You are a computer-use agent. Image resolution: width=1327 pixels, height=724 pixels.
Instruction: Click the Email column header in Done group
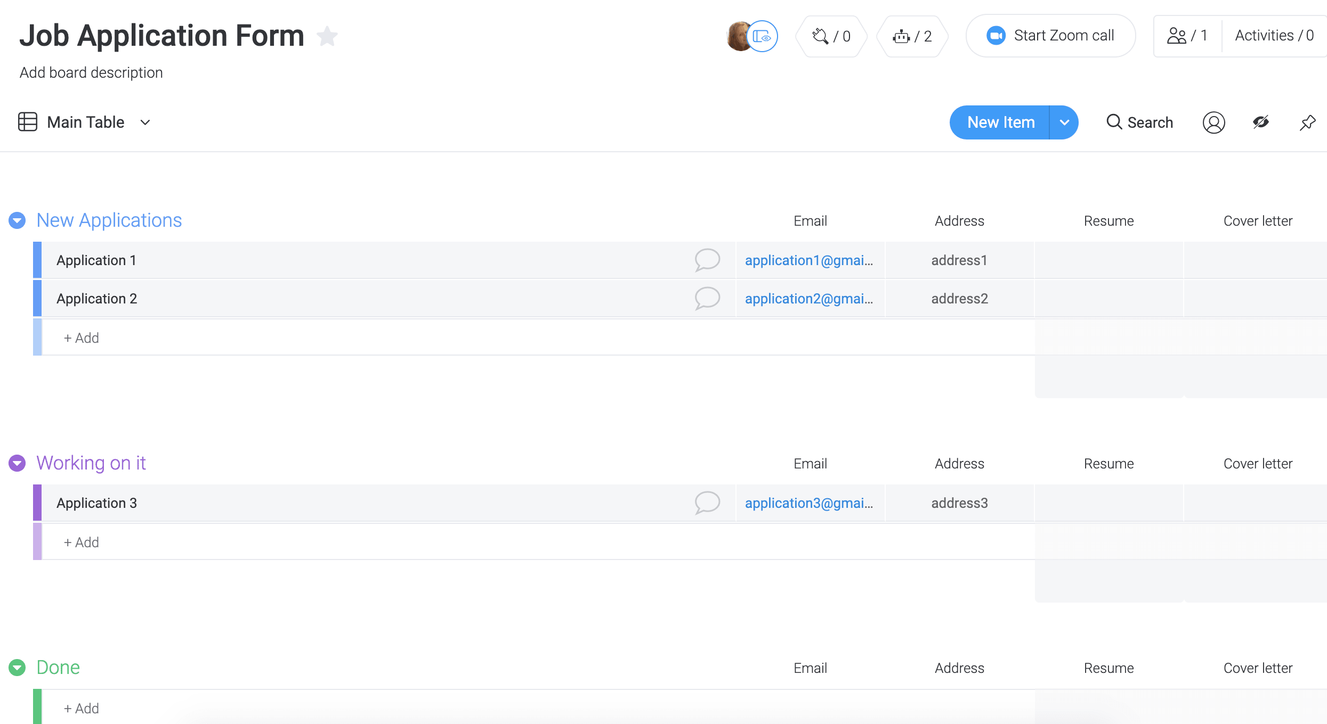[810, 668]
